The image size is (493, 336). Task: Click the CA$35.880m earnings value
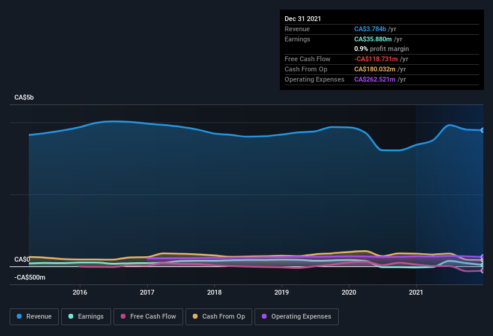(373, 39)
